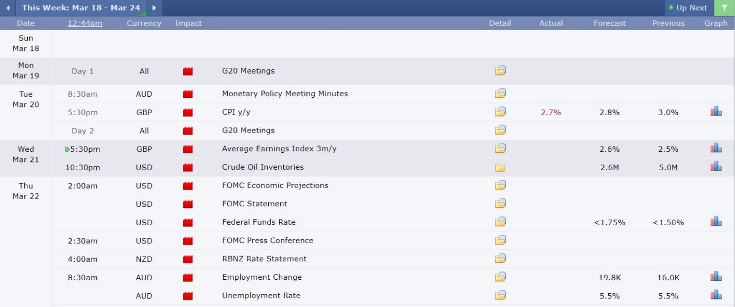Open the Unemployment Rate graph icon

[715, 295]
